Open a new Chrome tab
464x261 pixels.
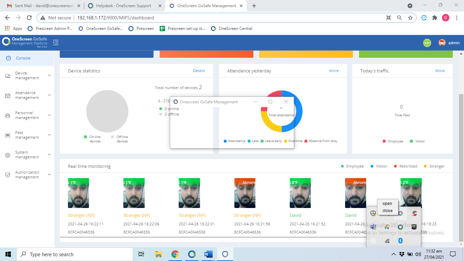pyautogui.click(x=254, y=6)
